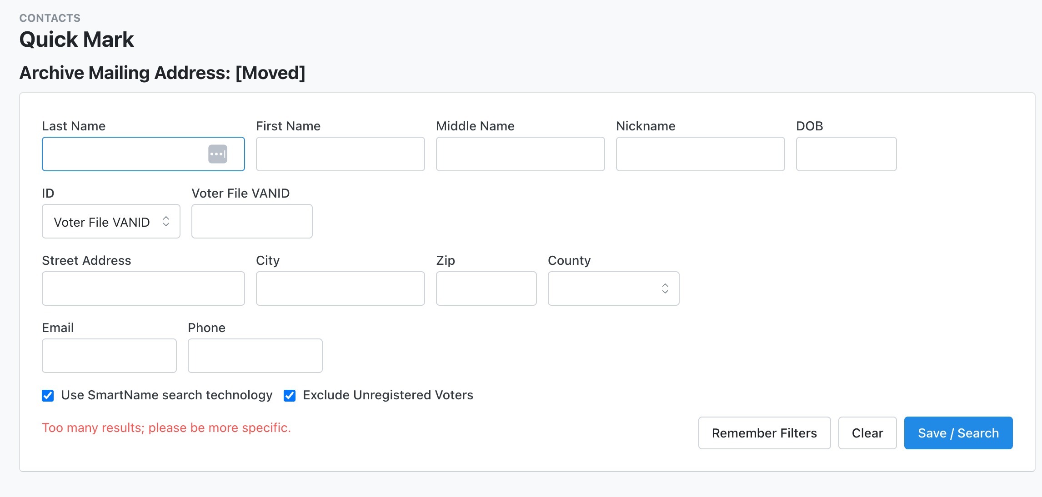Click into the Street Address field

click(143, 288)
